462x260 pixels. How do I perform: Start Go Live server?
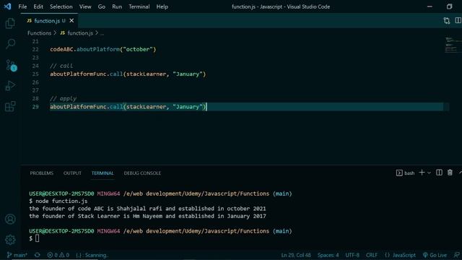(435, 255)
